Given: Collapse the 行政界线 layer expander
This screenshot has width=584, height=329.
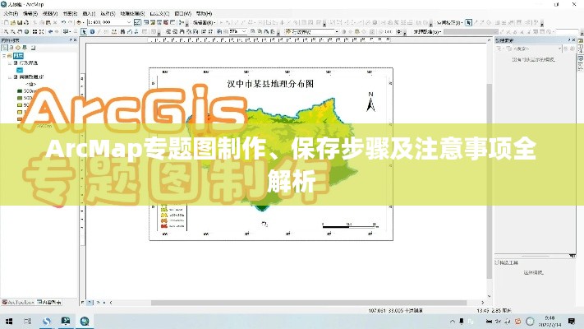Looking at the screenshot, I should click(x=10, y=63).
